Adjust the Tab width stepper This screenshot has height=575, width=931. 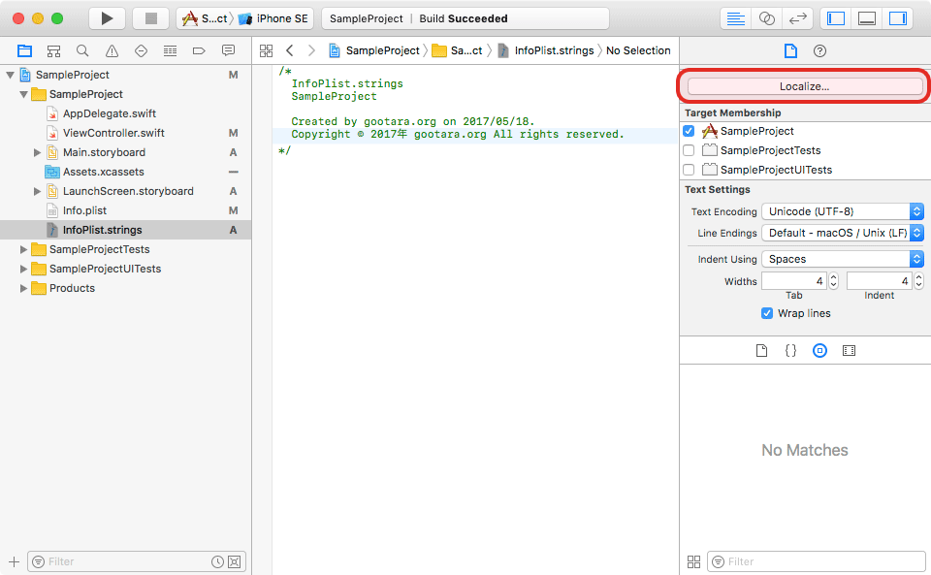(834, 281)
